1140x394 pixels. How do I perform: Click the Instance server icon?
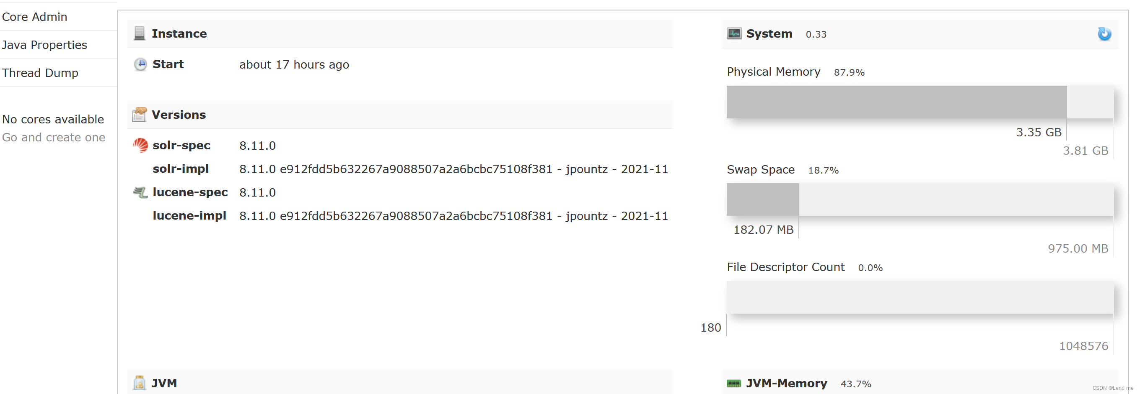pyautogui.click(x=140, y=33)
